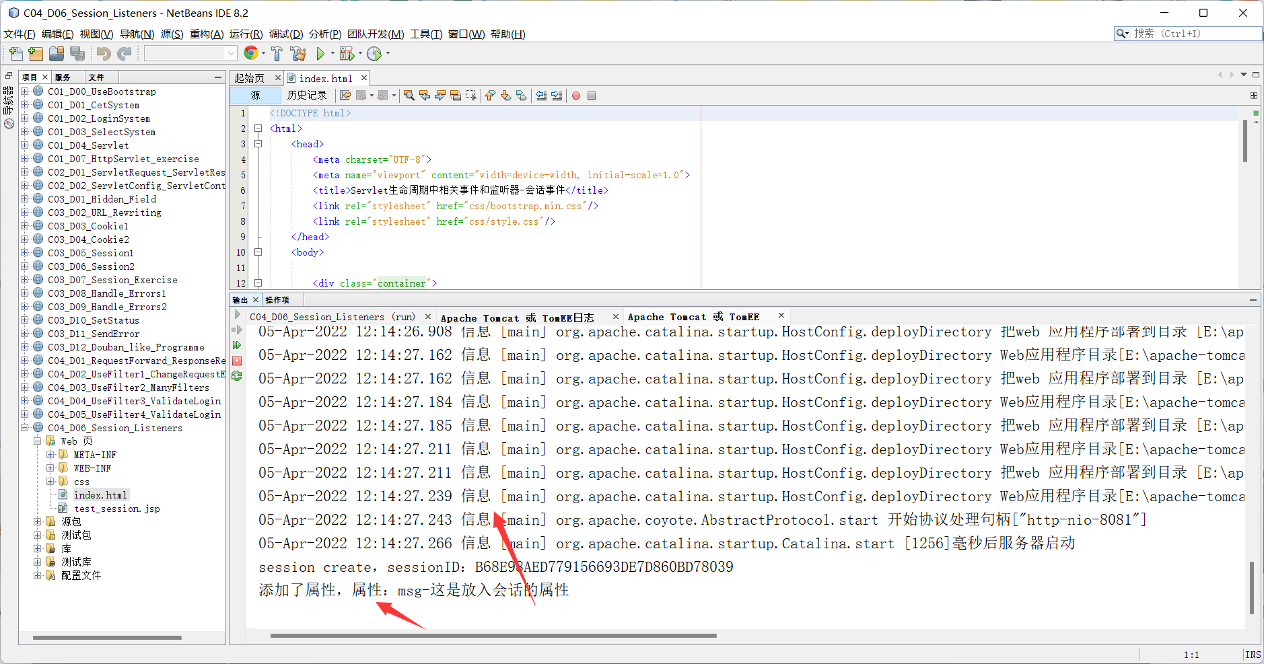Collapse the html code fold on line 2
The height and width of the screenshot is (664, 1264).
coord(258,128)
